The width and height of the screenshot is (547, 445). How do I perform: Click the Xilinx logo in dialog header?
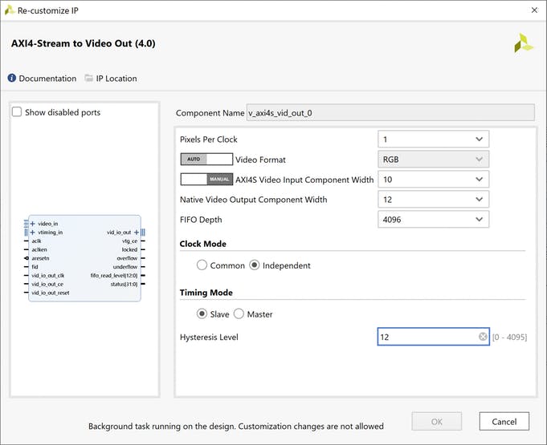pyautogui.click(x=524, y=43)
